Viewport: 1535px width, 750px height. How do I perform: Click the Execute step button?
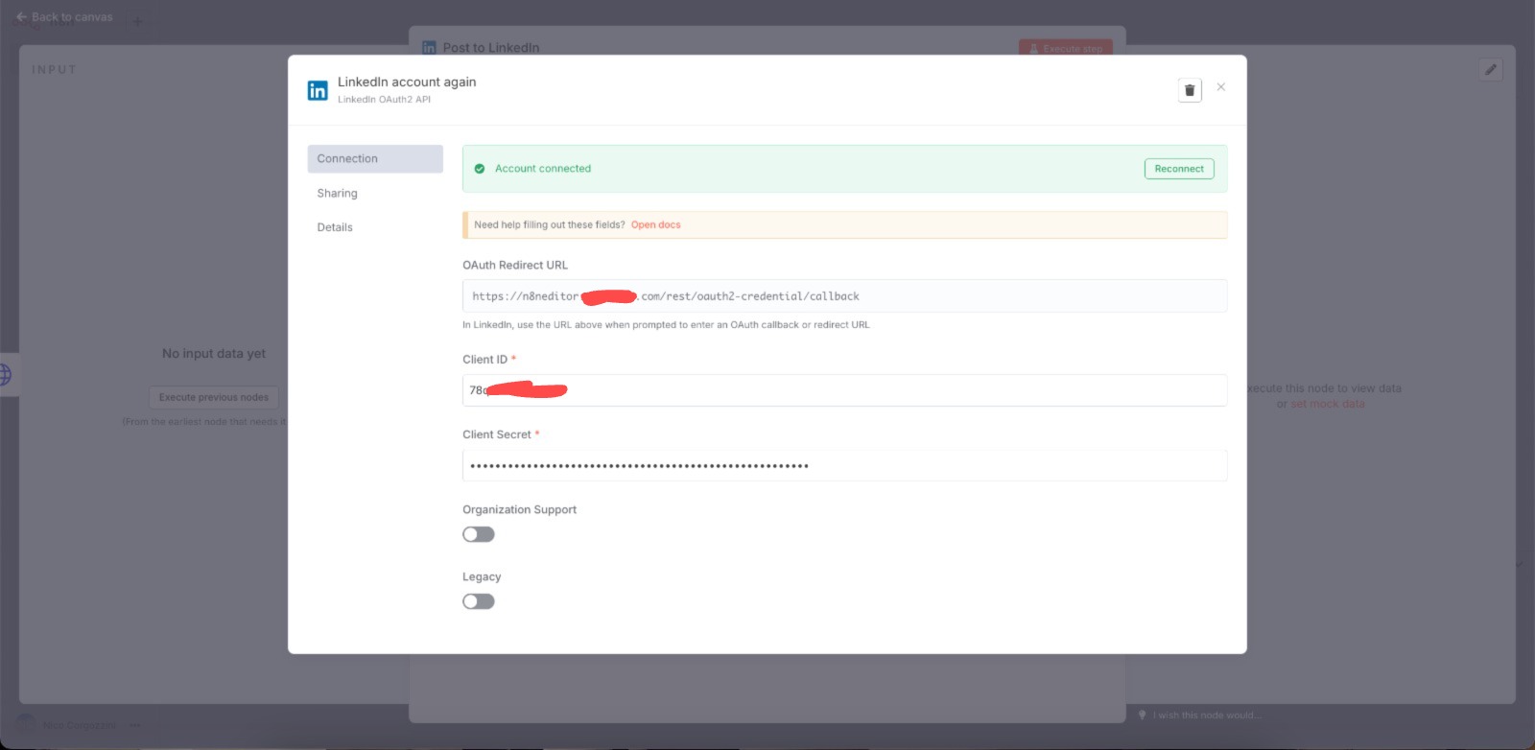pos(1066,49)
